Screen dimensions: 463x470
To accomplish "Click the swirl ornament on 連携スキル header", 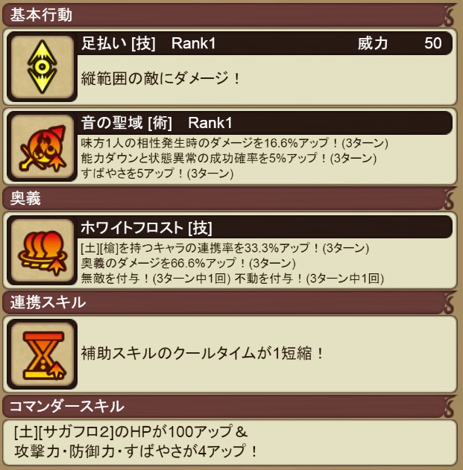I will 449,302.
